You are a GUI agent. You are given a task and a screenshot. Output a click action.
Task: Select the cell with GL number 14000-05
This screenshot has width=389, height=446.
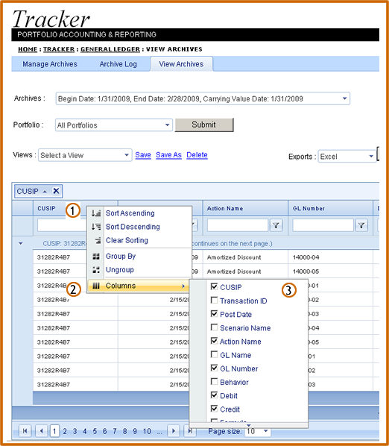click(x=306, y=271)
